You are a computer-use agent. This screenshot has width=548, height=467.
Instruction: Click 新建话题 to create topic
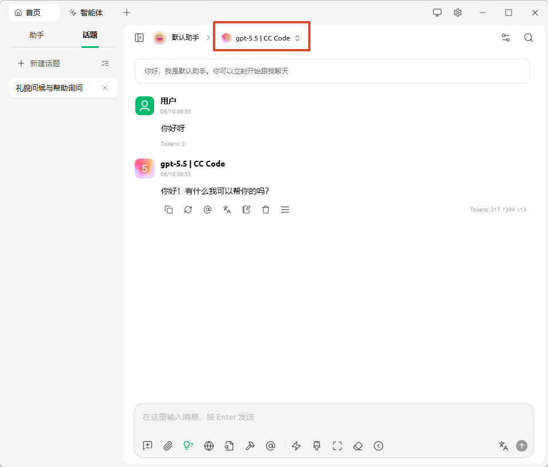tap(39, 63)
